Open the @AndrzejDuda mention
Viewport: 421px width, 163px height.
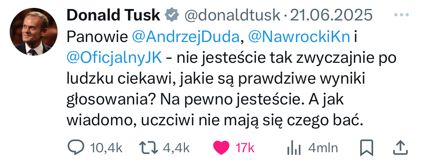[186, 37]
